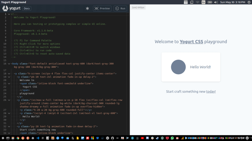Click 'Core Framework: v1.1.6-beta' comment line
This screenshot has width=252, height=141.
(x=33, y=31)
